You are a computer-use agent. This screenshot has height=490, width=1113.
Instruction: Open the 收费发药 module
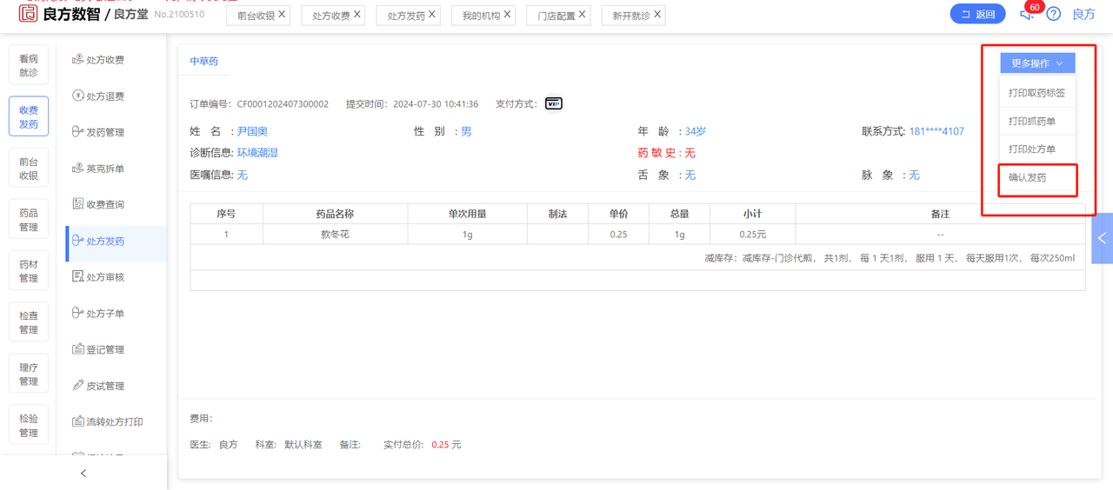(x=29, y=117)
